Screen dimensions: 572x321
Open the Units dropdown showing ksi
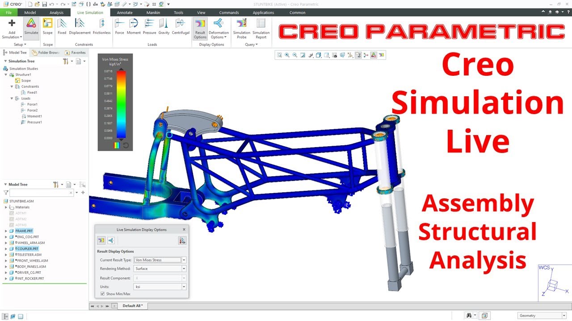pyautogui.click(x=184, y=287)
